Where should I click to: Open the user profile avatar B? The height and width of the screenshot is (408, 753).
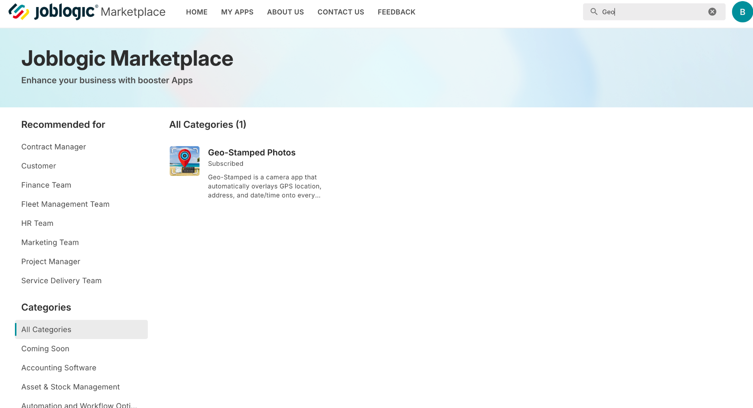(x=742, y=12)
